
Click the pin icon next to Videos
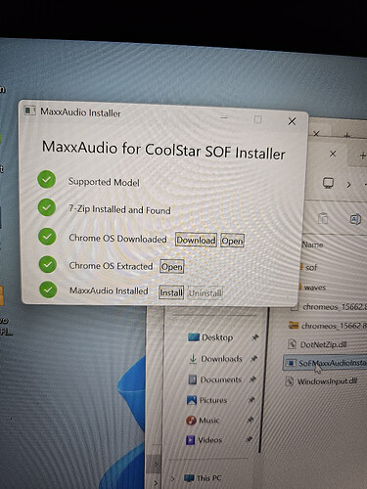click(x=249, y=440)
